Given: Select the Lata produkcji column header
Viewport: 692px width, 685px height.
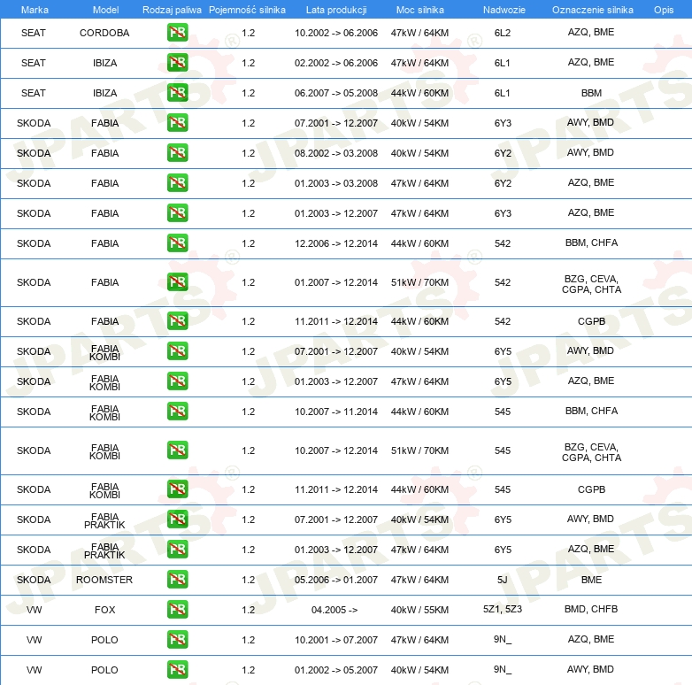Looking at the screenshot, I should (x=336, y=10).
